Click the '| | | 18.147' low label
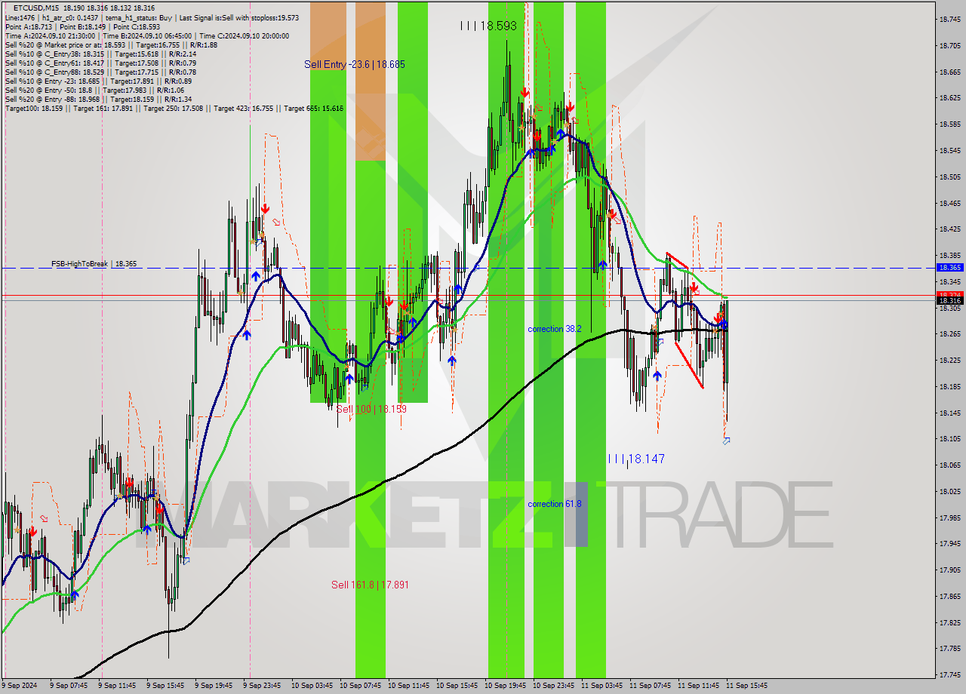 click(x=636, y=459)
